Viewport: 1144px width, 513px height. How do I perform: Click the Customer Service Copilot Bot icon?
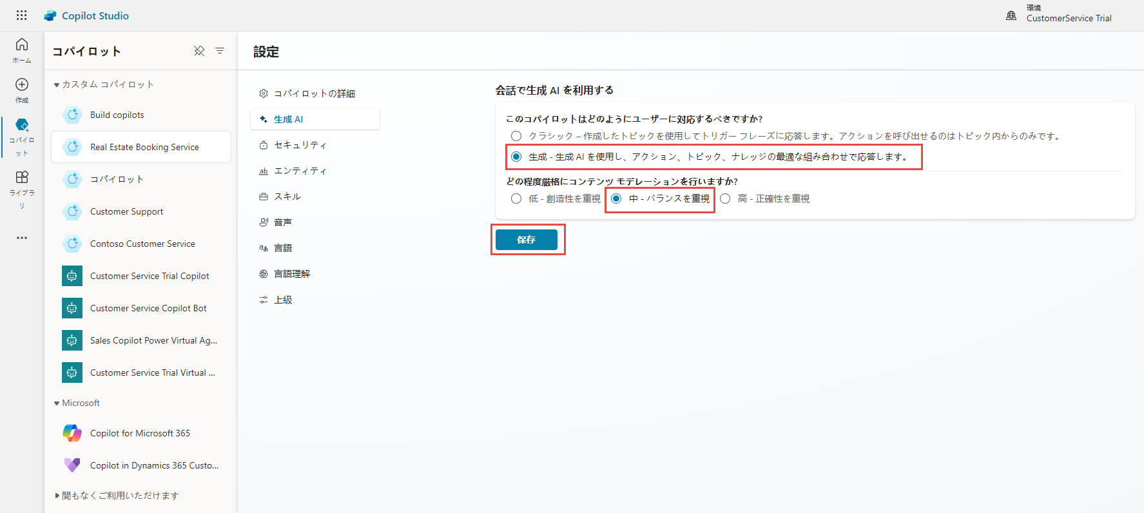point(72,308)
